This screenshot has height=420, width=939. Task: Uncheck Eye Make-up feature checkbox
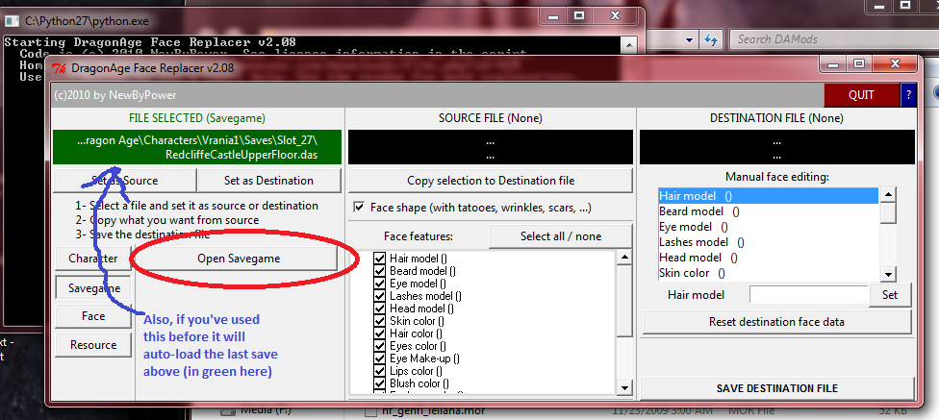click(x=379, y=358)
